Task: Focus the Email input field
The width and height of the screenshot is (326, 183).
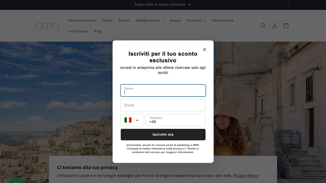Action: pyautogui.click(x=163, y=105)
